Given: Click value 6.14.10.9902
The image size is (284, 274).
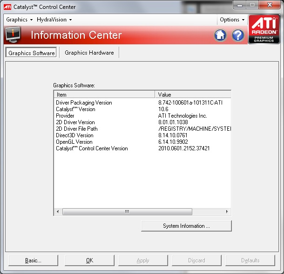Looking at the screenshot, I should pos(173,142).
